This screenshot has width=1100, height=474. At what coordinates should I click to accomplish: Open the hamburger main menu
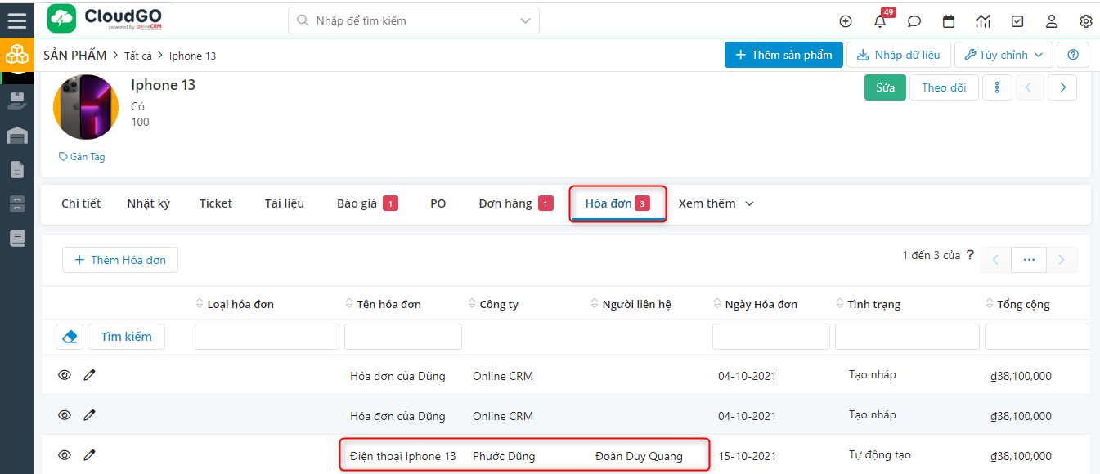[x=16, y=19]
